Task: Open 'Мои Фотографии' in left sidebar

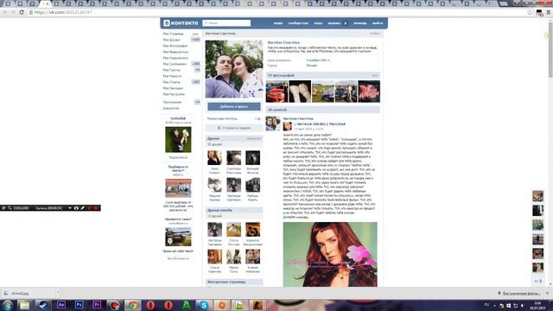Action: pyautogui.click(x=175, y=46)
